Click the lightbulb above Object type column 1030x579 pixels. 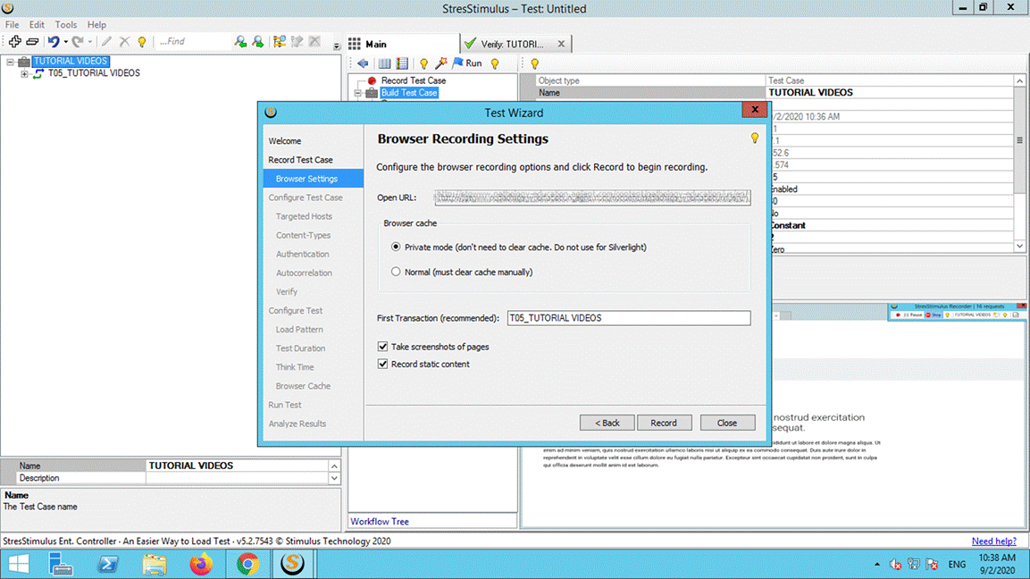(535, 63)
